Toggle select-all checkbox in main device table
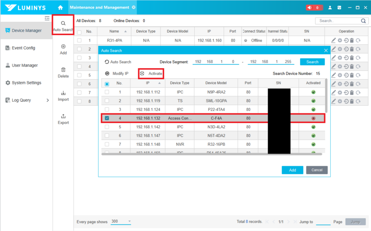This screenshot has height=231, width=371. pos(79,32)
